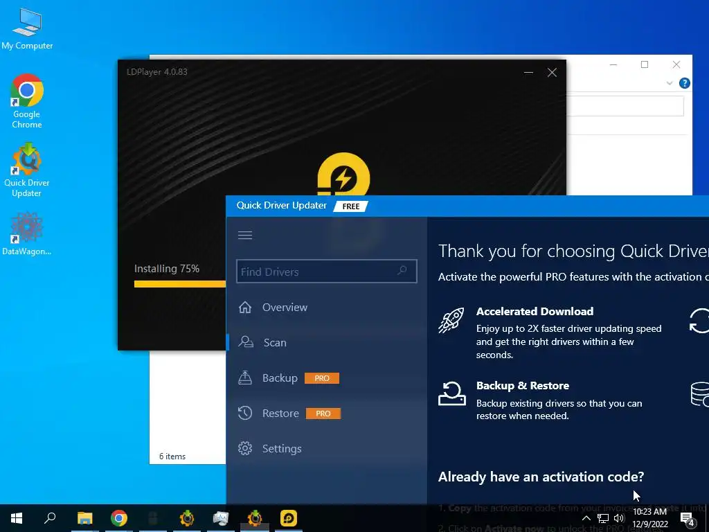Open the clock showing 10:23 AM

tap(649, 518)
